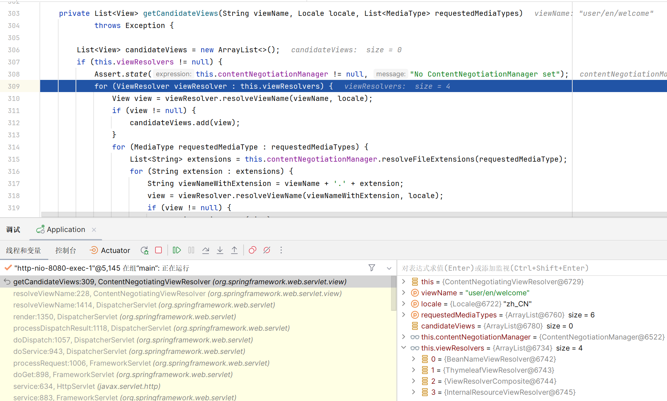Select frame service:634 HttpServlet
667x401 pixels.
click(x=196, y=386)
